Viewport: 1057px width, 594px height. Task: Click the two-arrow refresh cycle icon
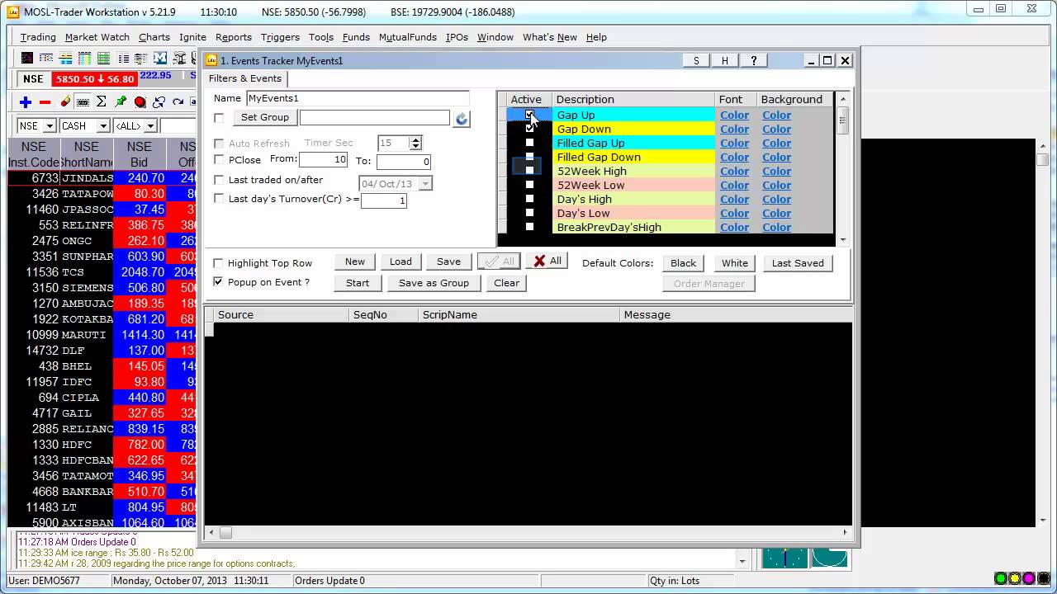pos(159,102)
